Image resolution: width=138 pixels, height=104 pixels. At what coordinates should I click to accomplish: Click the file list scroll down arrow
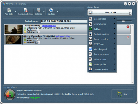[x=132, y=83]
